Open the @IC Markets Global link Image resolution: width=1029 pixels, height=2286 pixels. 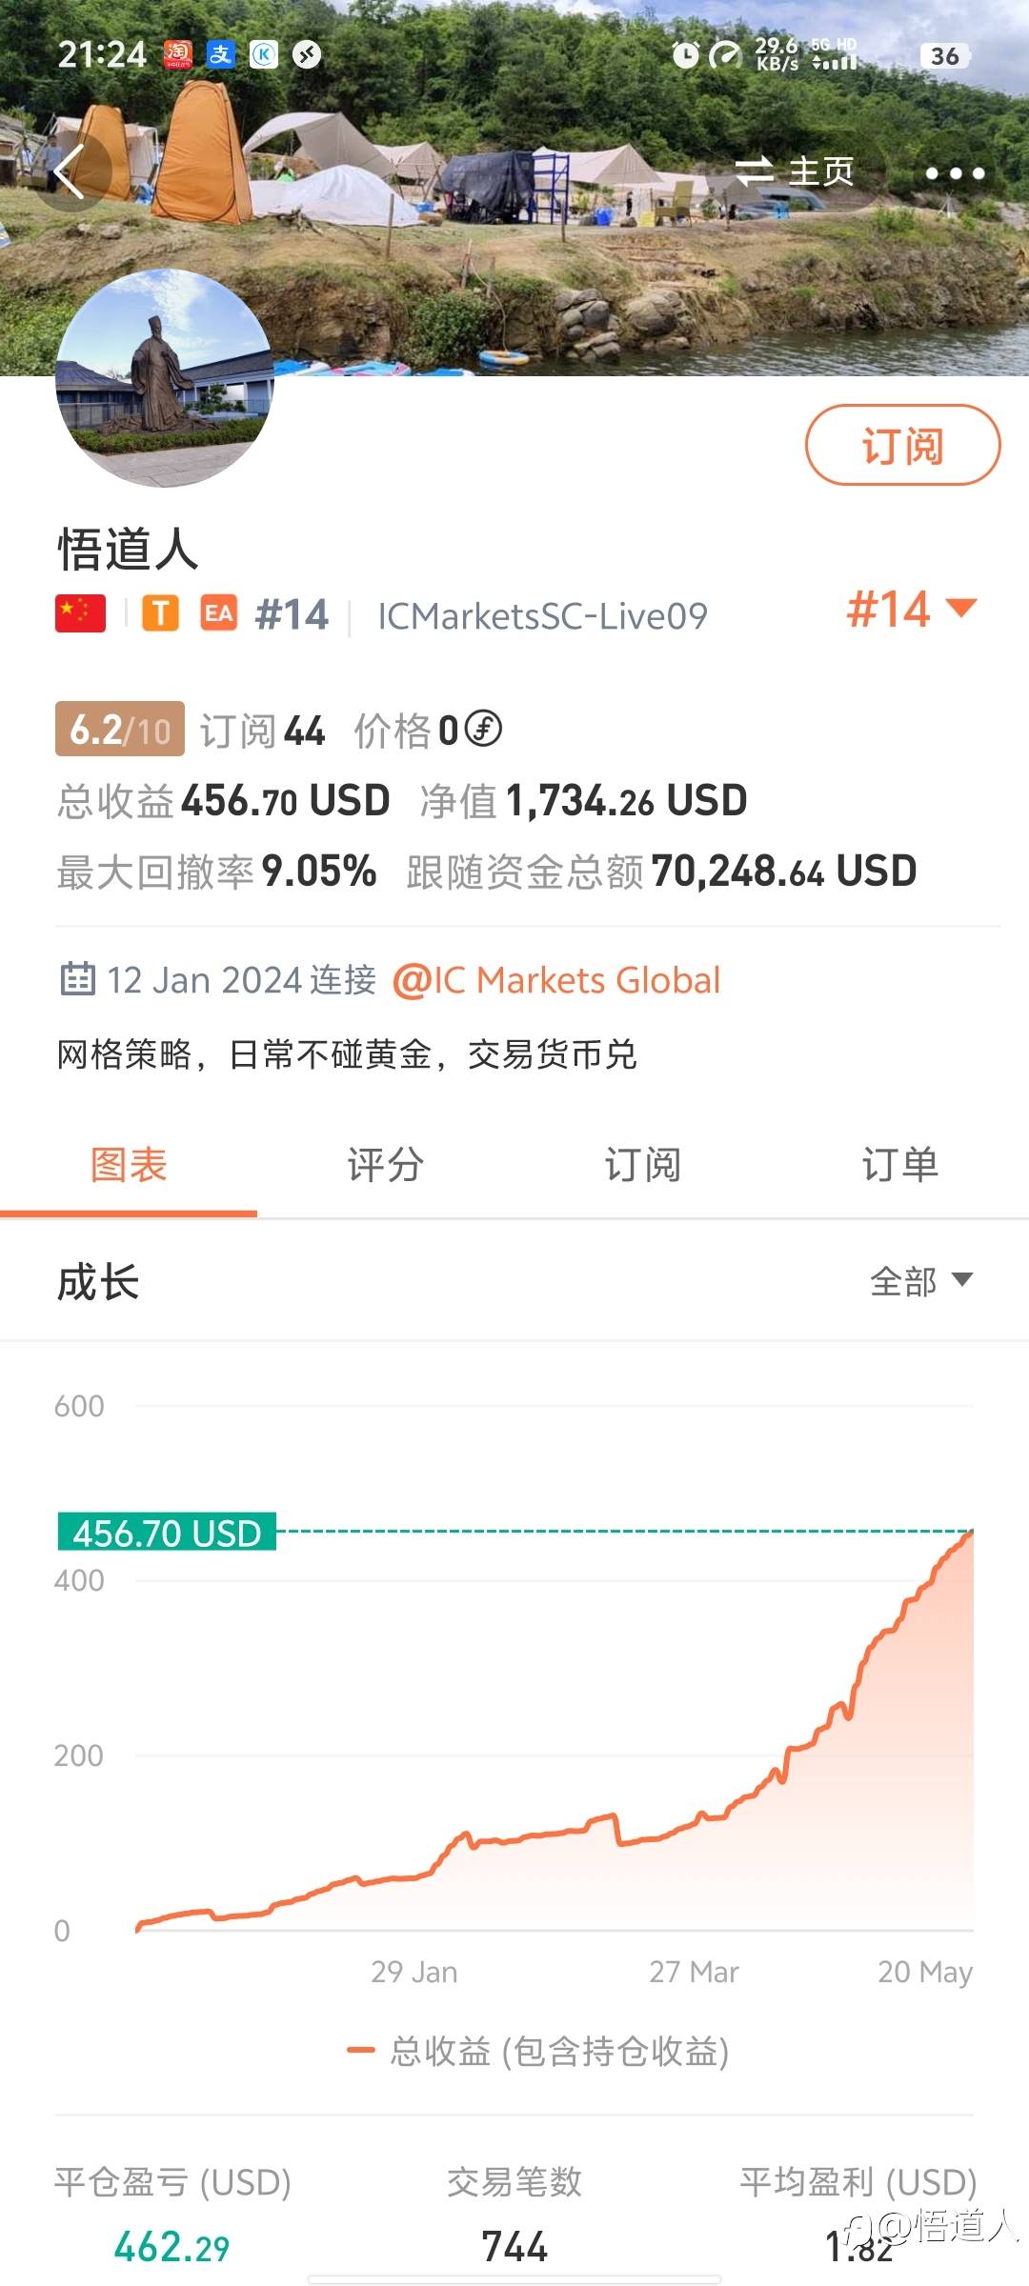556,980
